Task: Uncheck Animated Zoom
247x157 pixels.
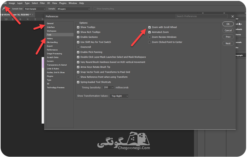Action: click(x=149, y=32)
